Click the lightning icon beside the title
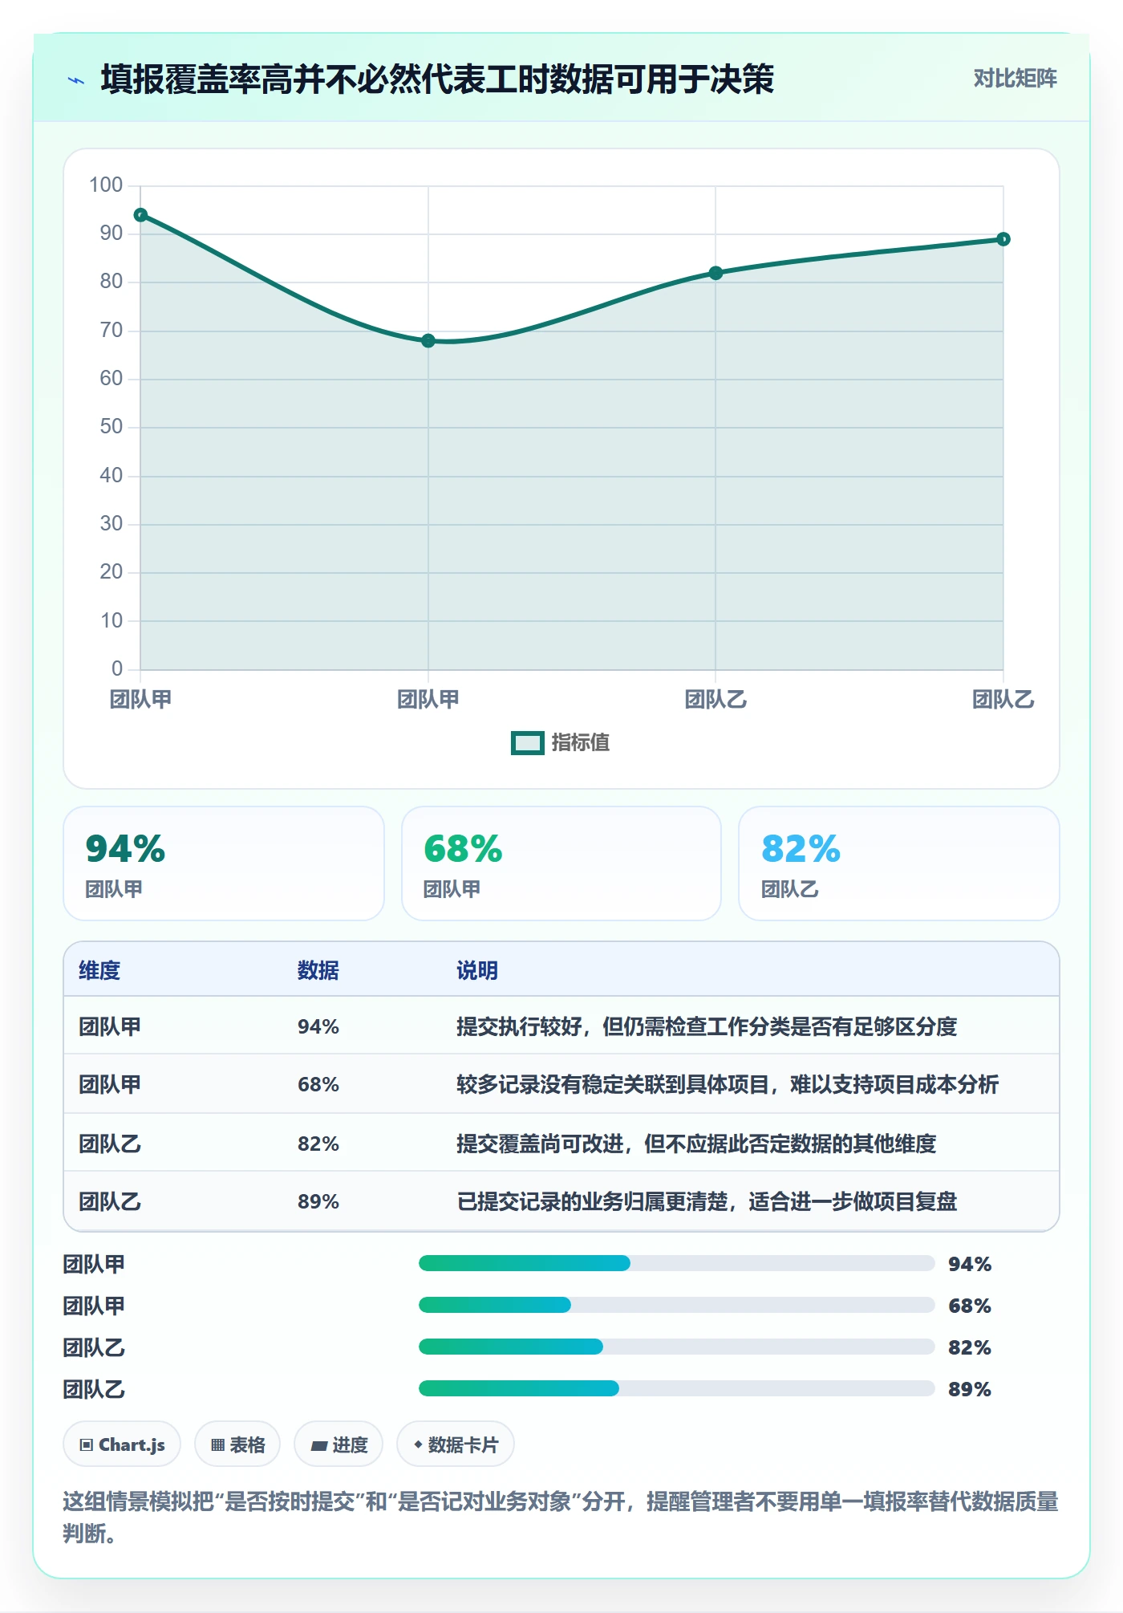 [x=76, y=80]
